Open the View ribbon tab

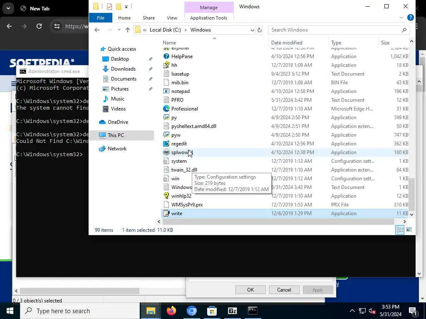coord(172,18)
